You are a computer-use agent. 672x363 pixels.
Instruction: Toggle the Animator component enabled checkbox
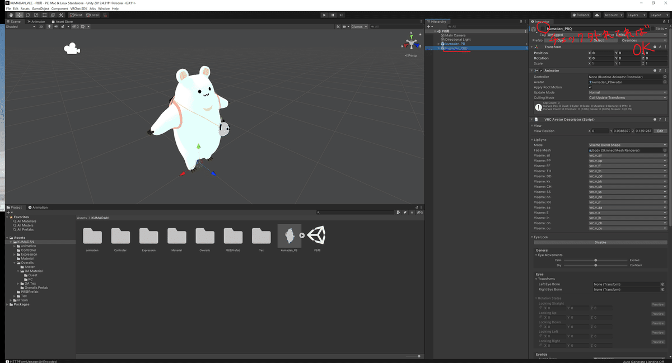[542, 70]
